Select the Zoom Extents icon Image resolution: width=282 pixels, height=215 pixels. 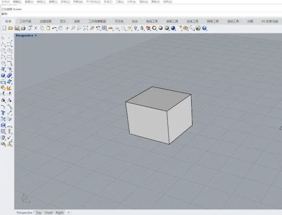(85, 28)
